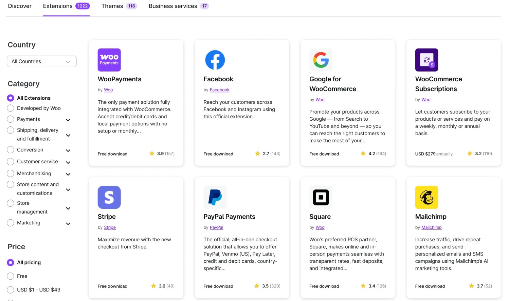This screenshot has height=301, width=509.
Task: Choose the USD $1 - USD $49 option
Action: (11, 290)
